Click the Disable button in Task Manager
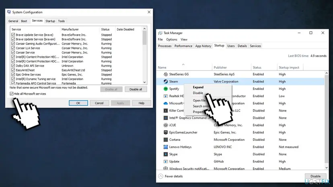 (316, 176)
